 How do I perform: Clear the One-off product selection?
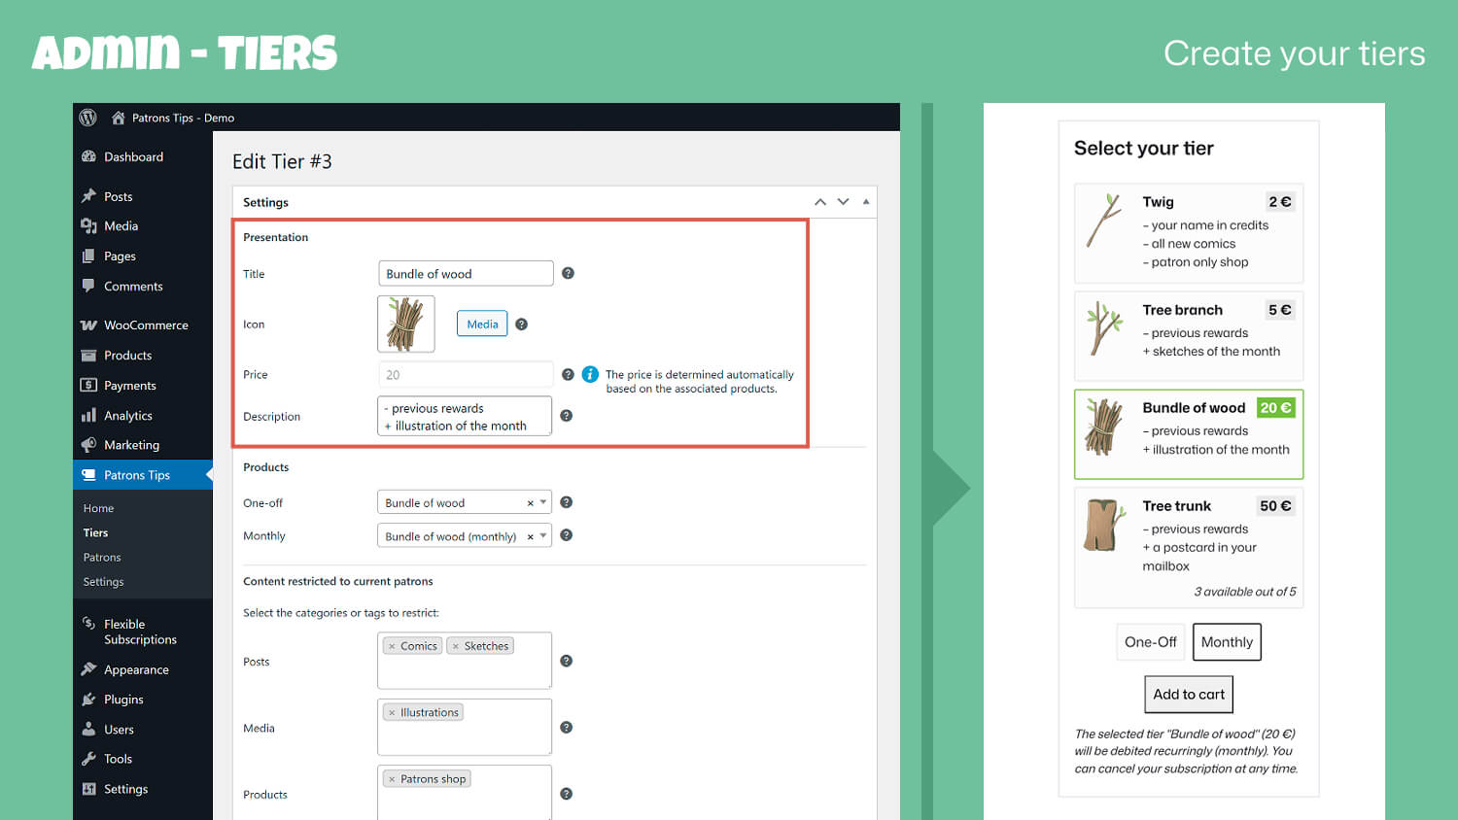530,503
